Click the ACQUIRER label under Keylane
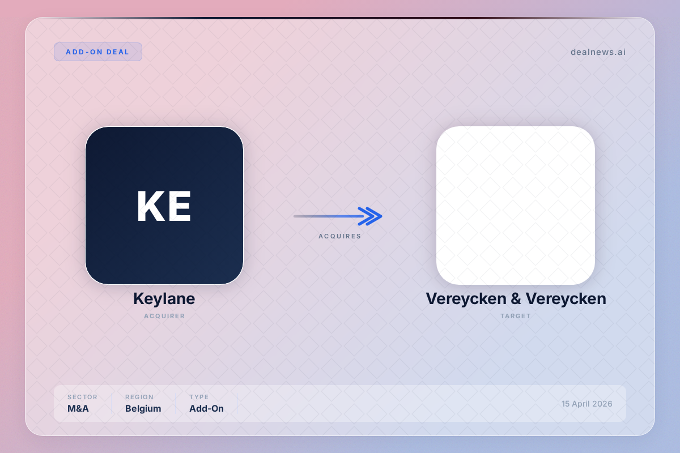 point(164,316)
